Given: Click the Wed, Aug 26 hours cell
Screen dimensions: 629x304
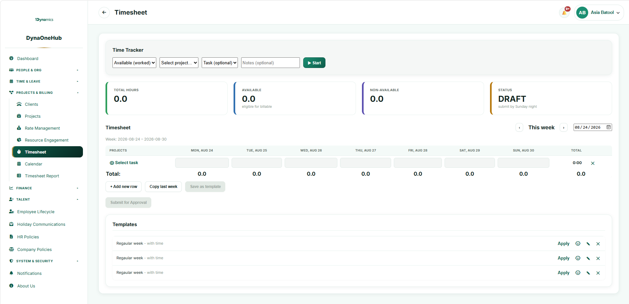Looking at the screenshot, I should tap(311, 163).
